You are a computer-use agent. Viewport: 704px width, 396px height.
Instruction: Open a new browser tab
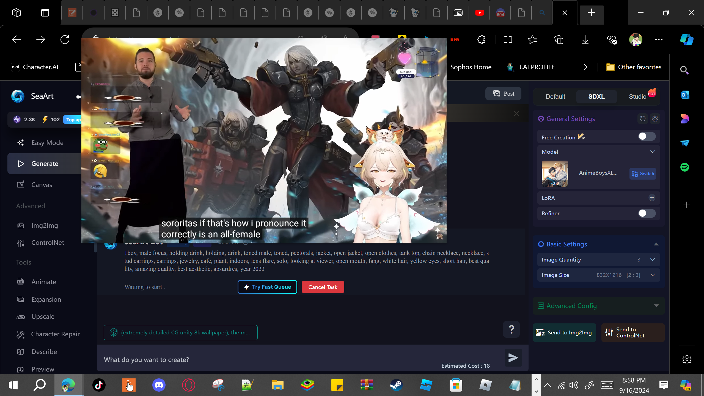point(591,13)
